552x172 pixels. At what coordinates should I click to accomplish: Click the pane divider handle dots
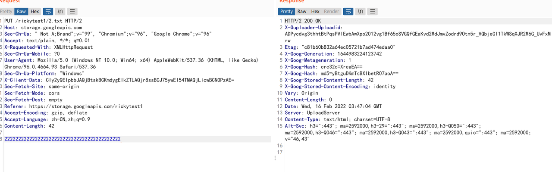tap(275, 159)
